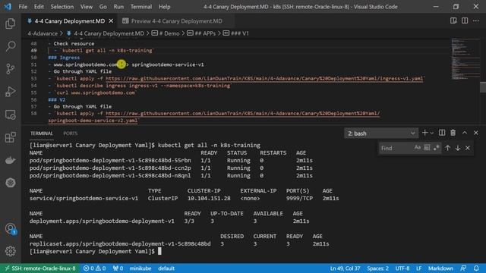Click SSH: remote-Oracle-linux-8 status indicator

tap(40, 268)
